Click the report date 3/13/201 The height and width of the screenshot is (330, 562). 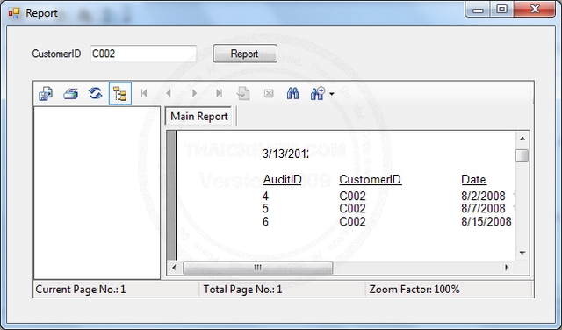point(285,154)
